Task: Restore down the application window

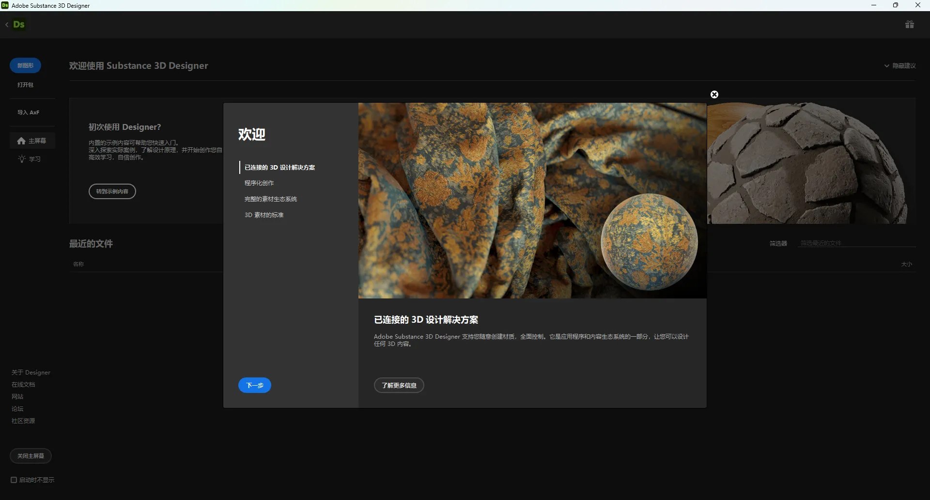Action: point(896,5)
